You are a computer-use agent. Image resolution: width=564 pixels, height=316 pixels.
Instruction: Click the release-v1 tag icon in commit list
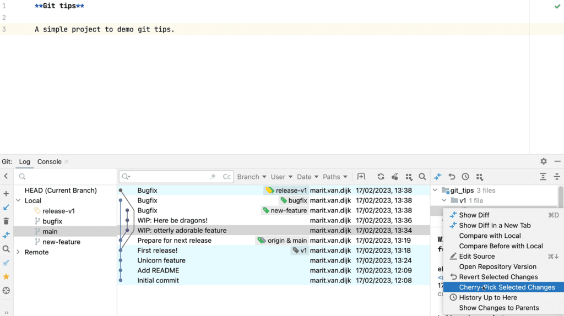[x=270, y=190]
